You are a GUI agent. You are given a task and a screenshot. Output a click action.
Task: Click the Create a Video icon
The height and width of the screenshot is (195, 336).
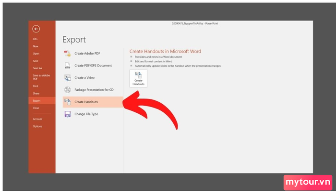click(67, 77)
